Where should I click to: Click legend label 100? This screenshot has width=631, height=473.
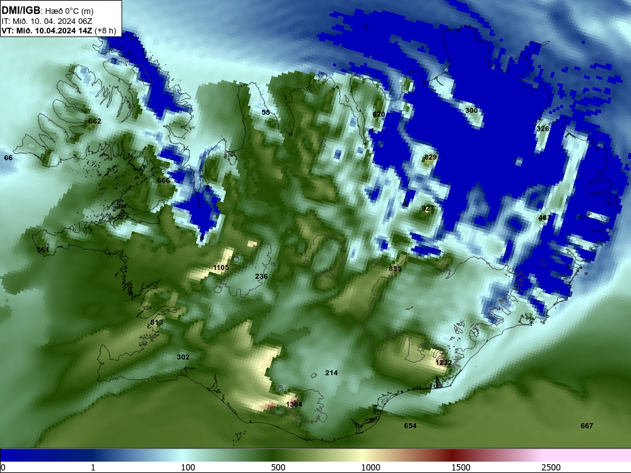click(188, 467)
